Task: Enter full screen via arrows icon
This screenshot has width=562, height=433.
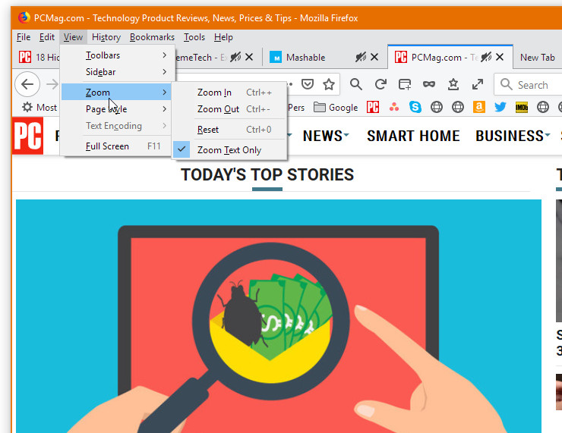Action: (478, 84)
